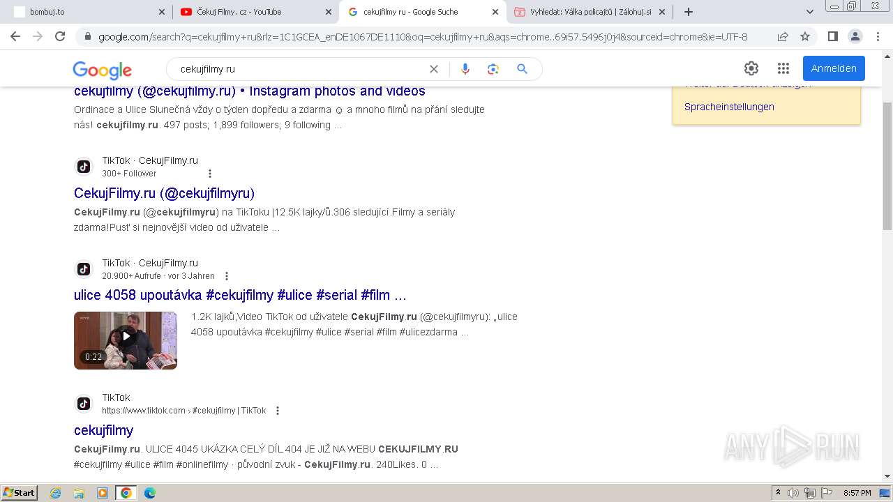Open network icon in system tray
This screenshot has width=893, height=502.
[x=809, y=493]
